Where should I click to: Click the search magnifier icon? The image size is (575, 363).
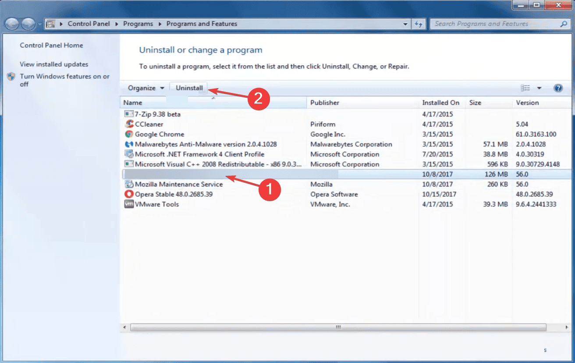point(564,24)
